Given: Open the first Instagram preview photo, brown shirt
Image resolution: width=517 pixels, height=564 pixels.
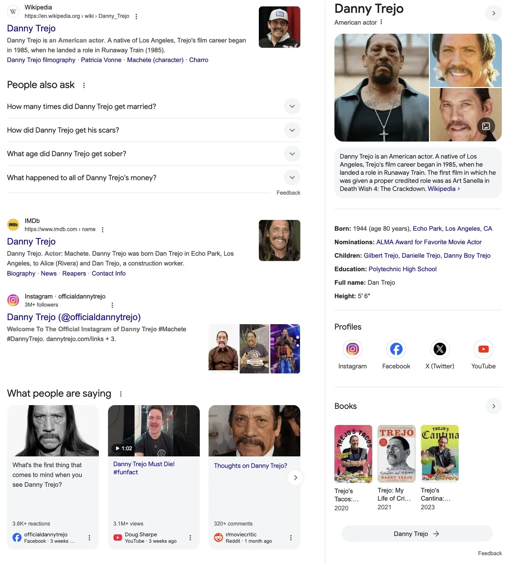Looking at the screenshot, I should click(223, 349).
